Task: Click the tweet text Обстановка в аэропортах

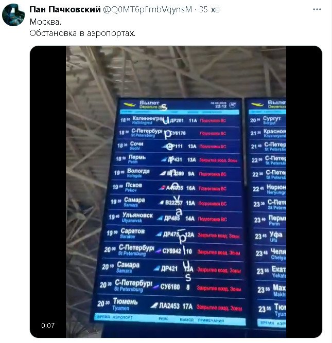Action: click(x=82, y=33)
